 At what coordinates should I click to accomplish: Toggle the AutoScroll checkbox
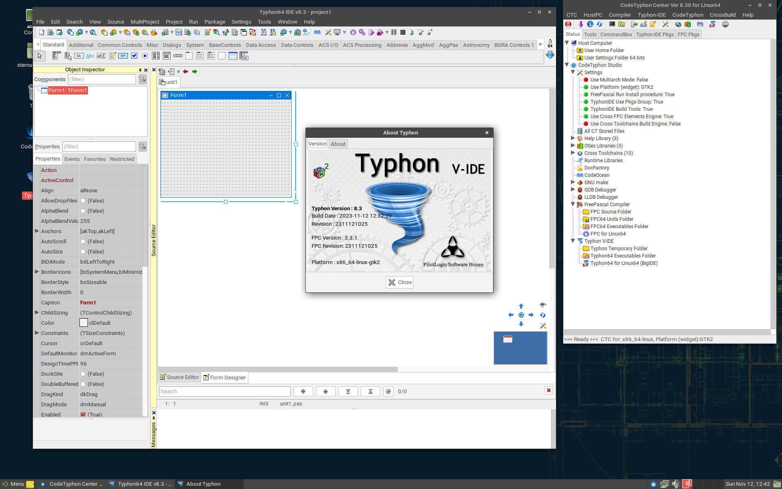click(83, 242)
